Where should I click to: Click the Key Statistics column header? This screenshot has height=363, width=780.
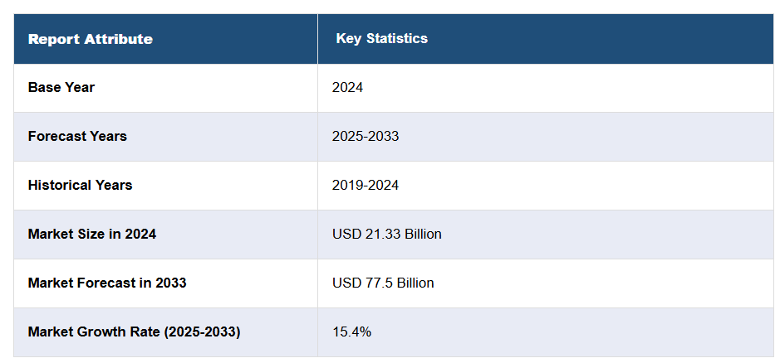pos(381,39)
